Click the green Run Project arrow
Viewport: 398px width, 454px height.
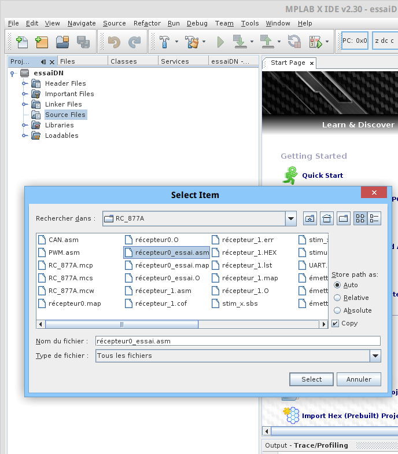(220, 42)
